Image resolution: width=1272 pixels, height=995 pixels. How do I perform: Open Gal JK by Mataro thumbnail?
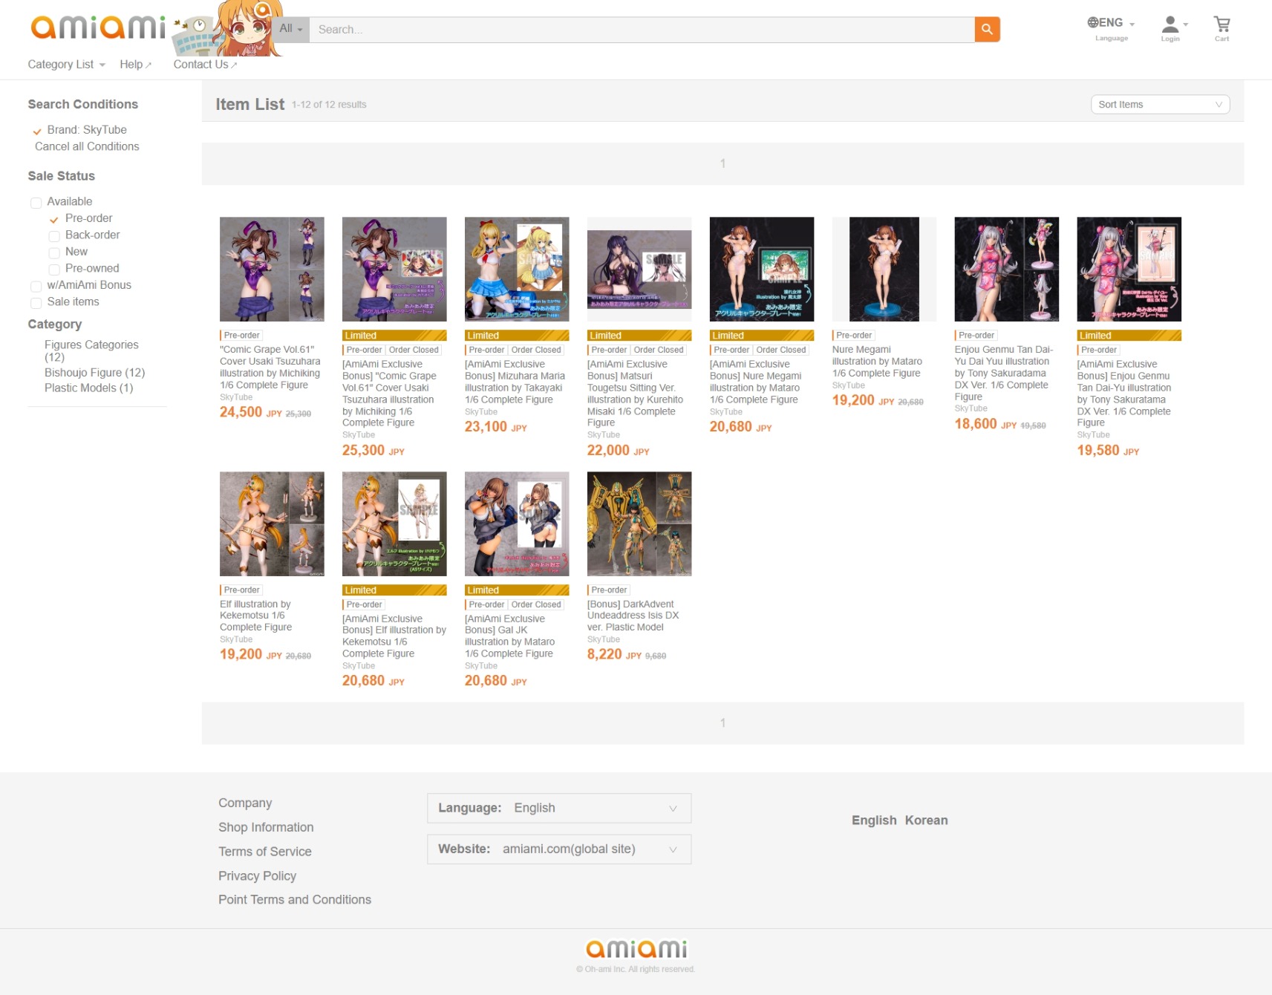(517, 523)
